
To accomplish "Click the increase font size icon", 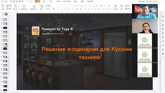I will tap(75, 6).
